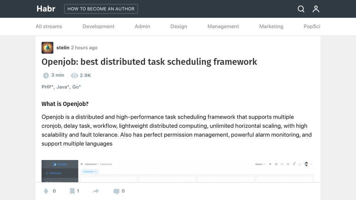Click the '2.9K' views count
This screenshot has width=356, height=200.
pos(85,76)
